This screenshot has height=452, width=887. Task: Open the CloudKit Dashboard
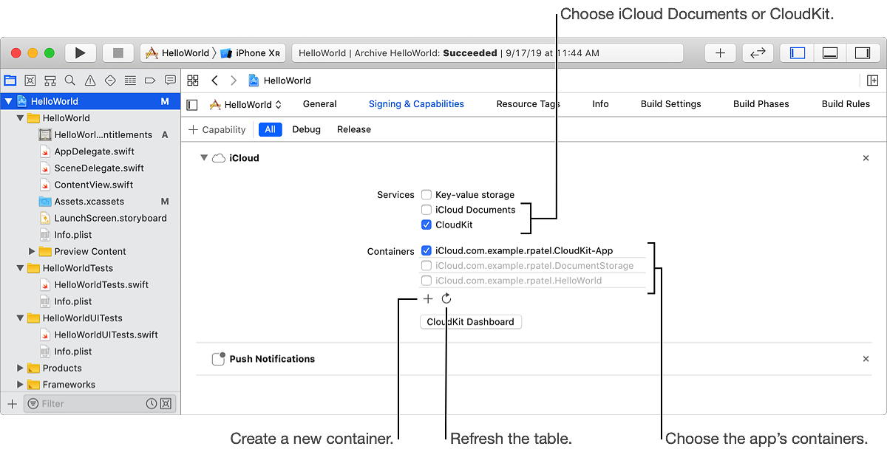click(x=470, y=322)
